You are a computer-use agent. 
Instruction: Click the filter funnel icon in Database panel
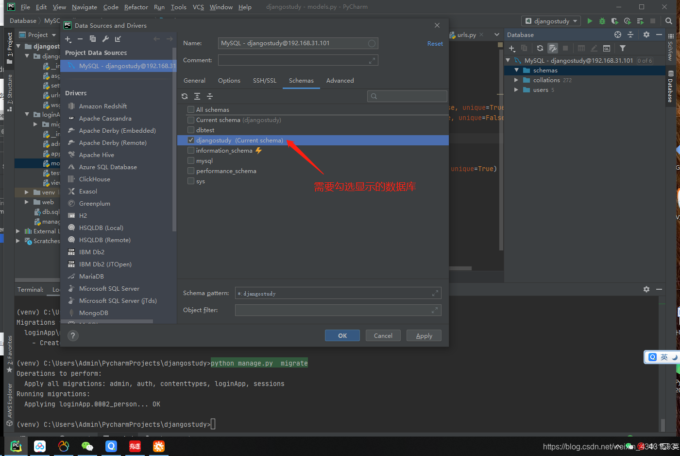point(623,48)
